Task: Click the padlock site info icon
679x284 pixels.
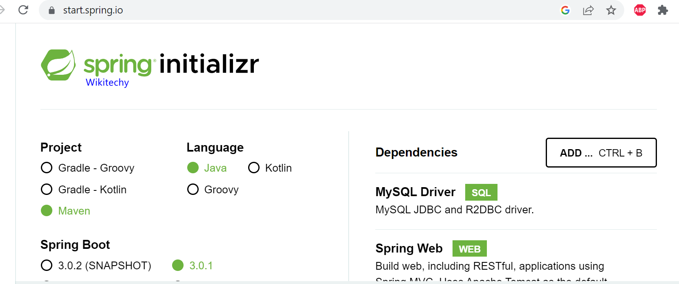Action: point(52,10)
